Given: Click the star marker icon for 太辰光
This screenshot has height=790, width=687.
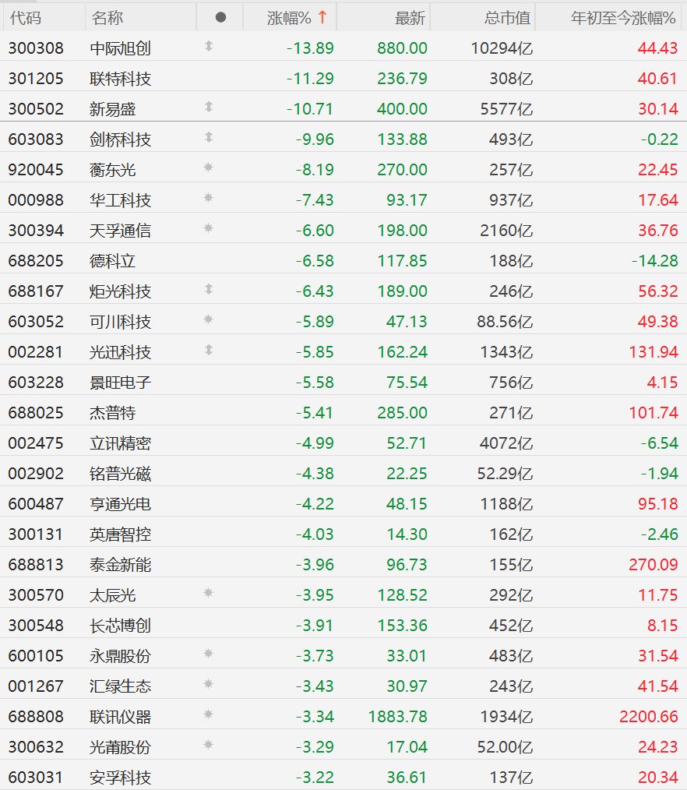Looking at the screenshot, I should point(209,592).
